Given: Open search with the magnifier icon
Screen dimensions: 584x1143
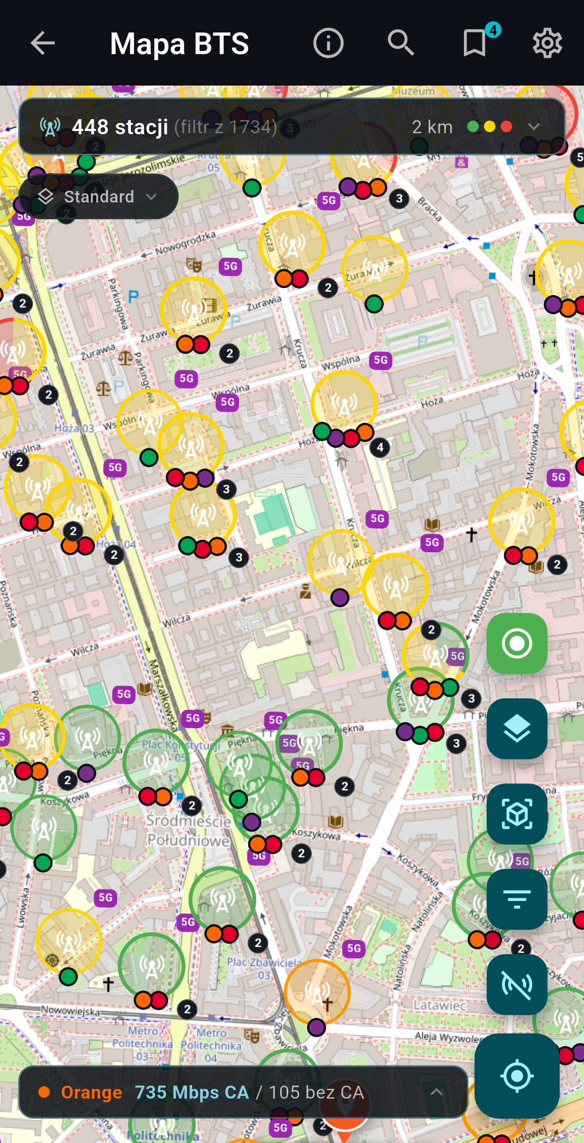Looking at the screenshot, I should pyautogui.click(x=401, y=43).
